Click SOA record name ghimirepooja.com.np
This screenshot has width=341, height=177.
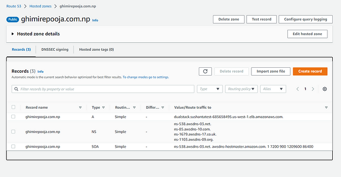click(x=43, y=147)
